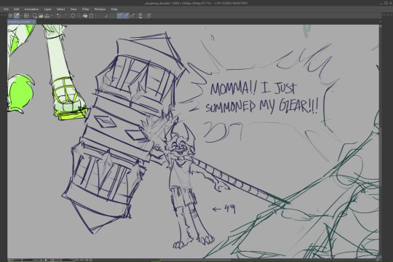Click the Redo arrow icon
Image resolution: width=393 pixels, height=262 pixels.
click(x=65, y=16)
